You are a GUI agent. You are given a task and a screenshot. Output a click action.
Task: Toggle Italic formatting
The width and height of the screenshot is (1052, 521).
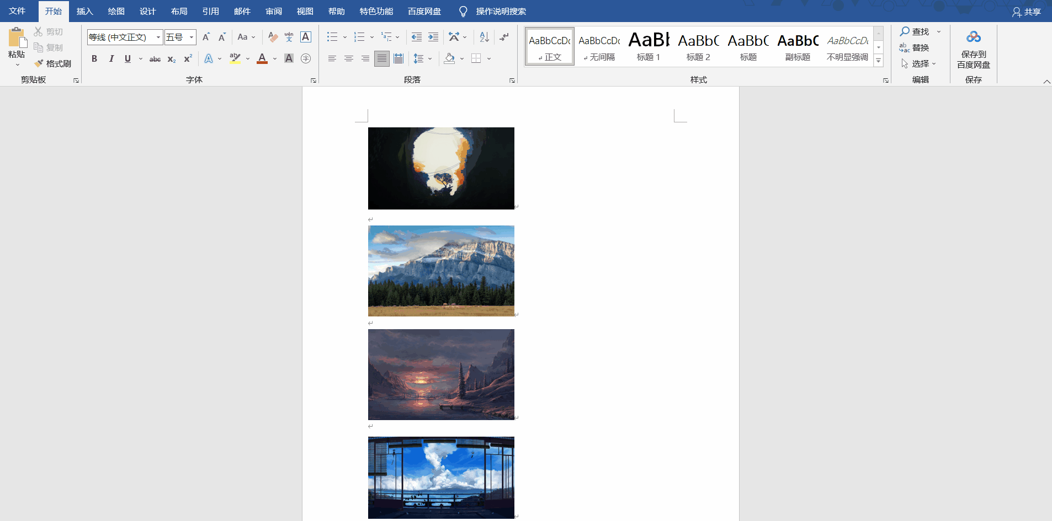111,58
